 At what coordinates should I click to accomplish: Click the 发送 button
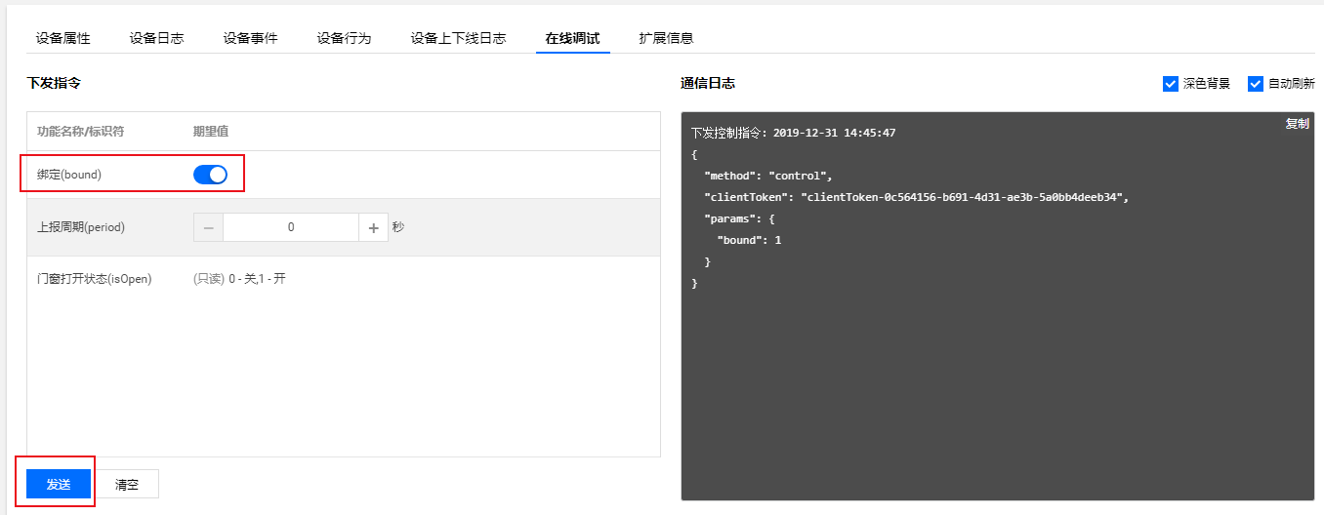(59, 484)
